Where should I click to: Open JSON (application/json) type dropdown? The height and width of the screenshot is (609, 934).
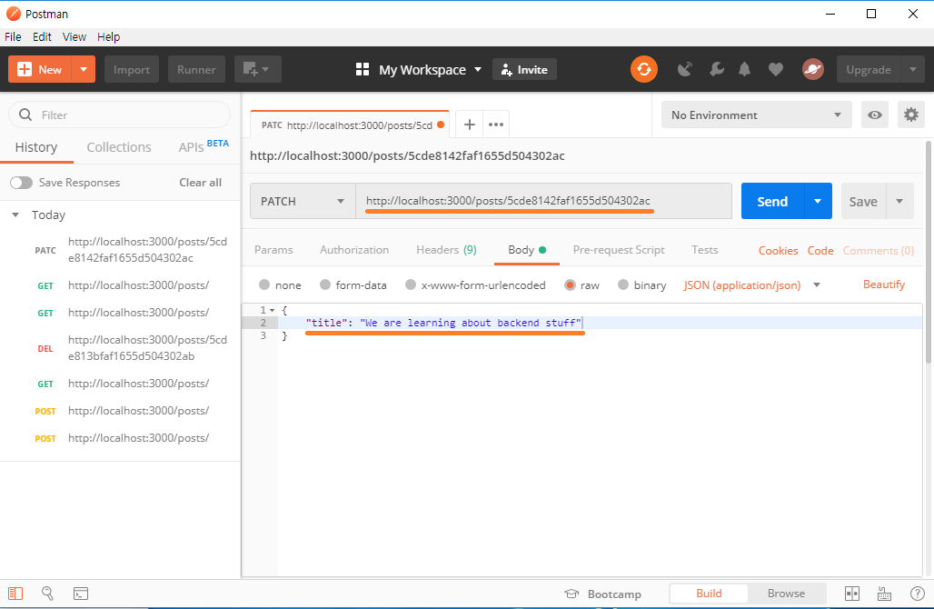[751, 285]
